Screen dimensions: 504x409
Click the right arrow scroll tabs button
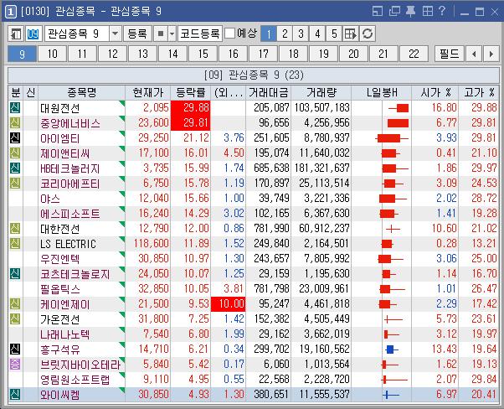click(491, 54)
